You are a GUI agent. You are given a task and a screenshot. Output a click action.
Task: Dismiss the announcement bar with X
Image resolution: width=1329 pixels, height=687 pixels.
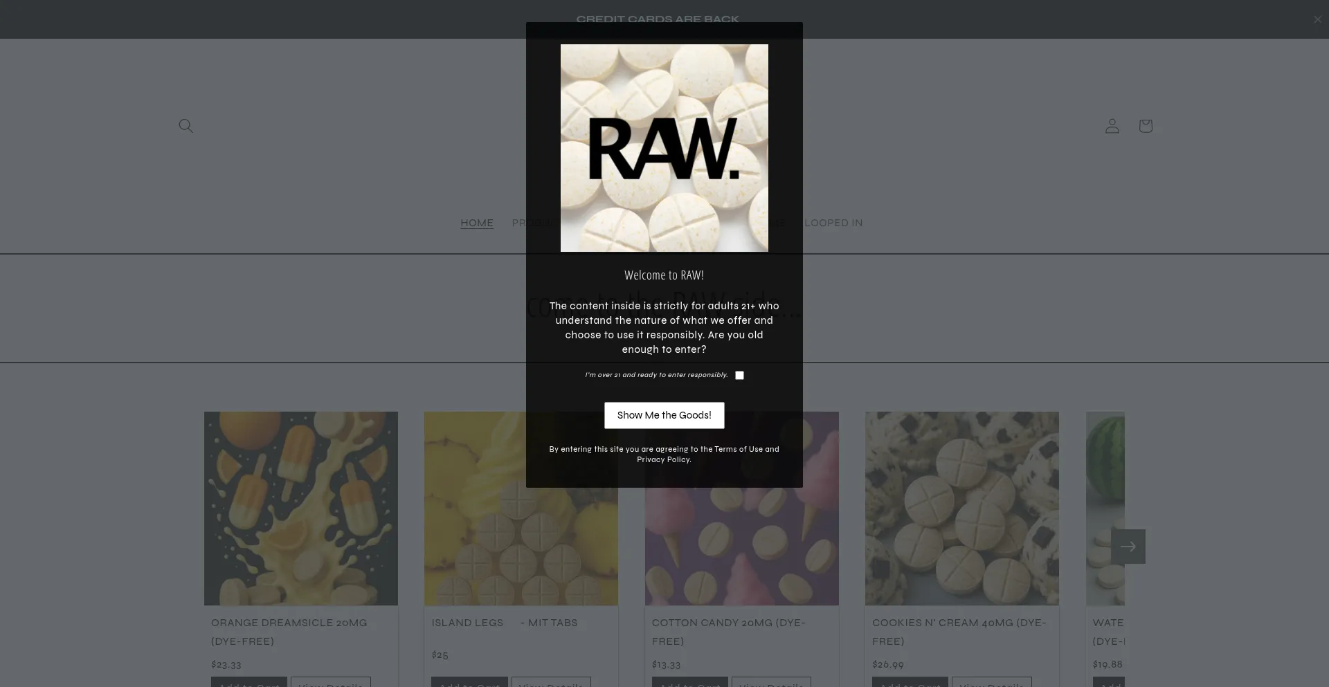pyautogui.click(x=1317, y=19)
